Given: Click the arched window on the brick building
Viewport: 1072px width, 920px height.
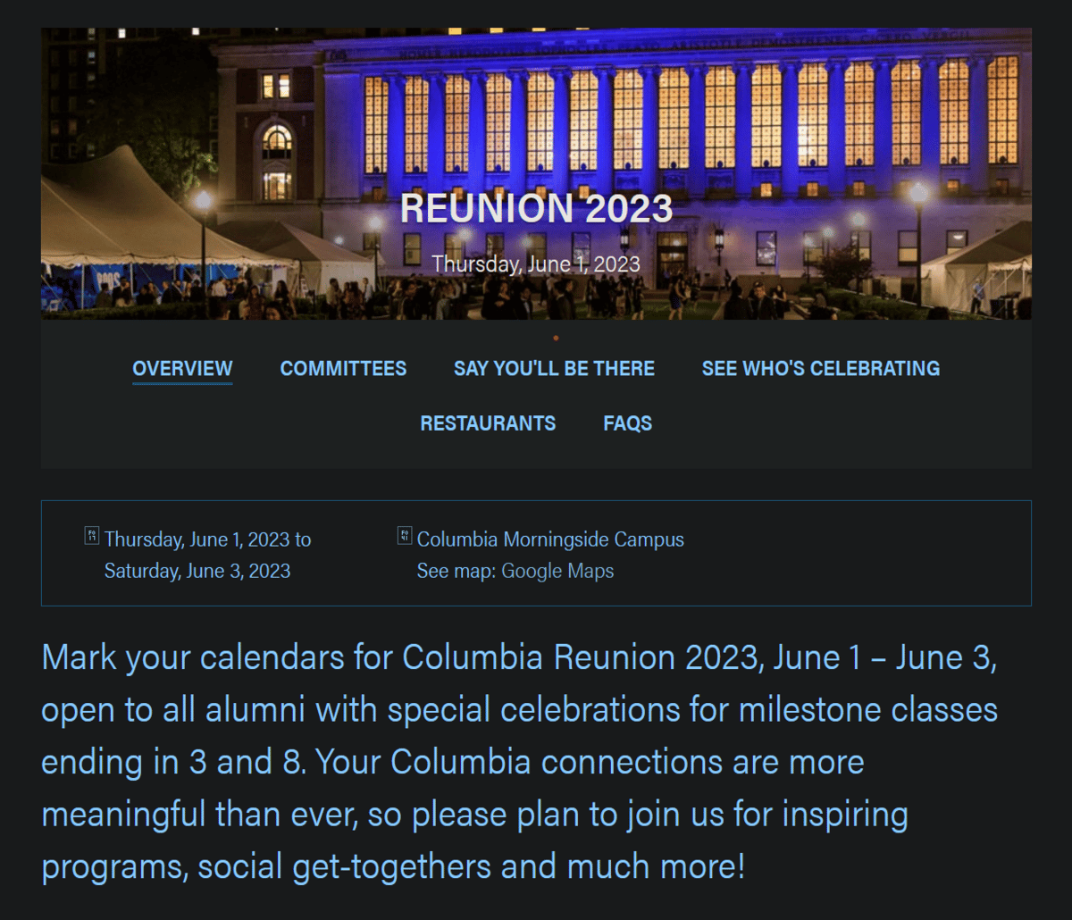Looking at the screenshot, I should click(x=277, y=161).
